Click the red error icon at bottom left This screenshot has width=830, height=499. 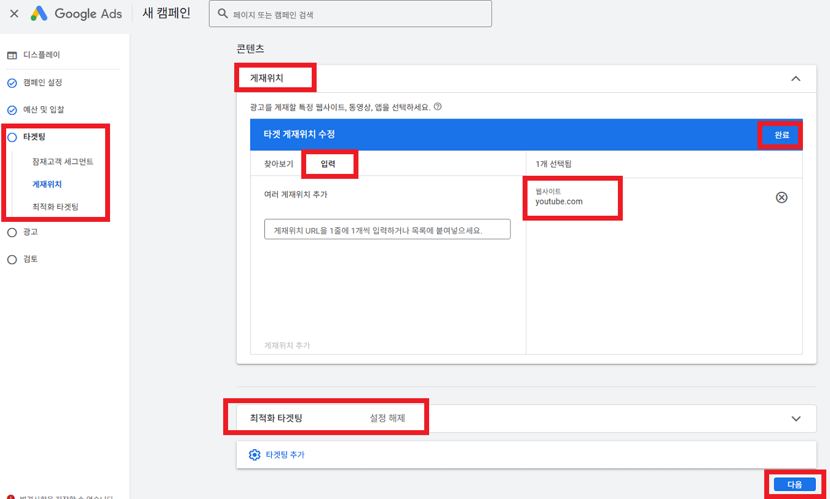click(x=10, y=497)
